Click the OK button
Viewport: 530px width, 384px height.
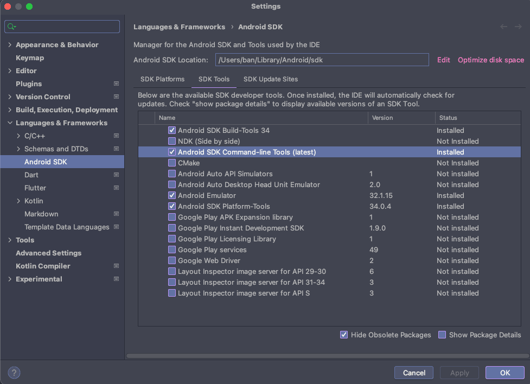(505, 373)
